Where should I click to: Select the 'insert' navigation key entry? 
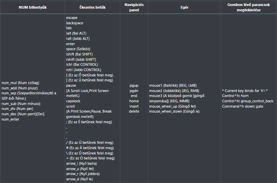point(134,106)
